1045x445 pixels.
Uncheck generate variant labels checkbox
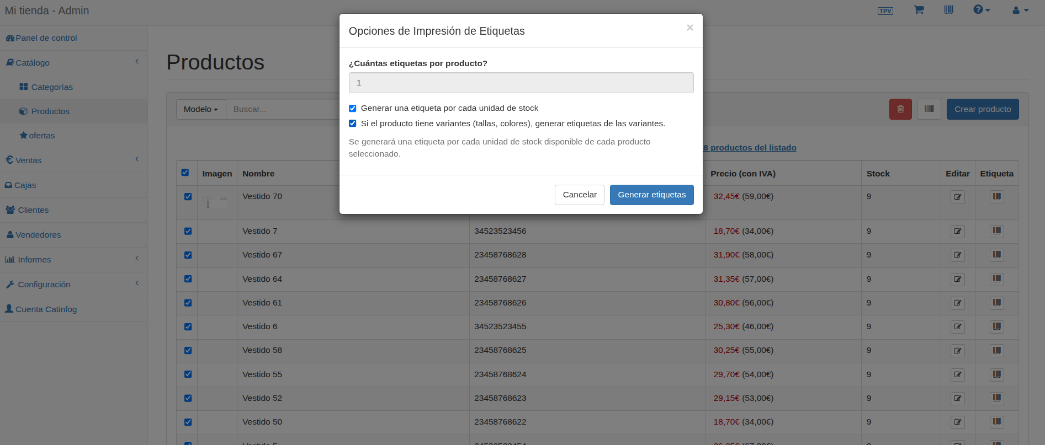[353, 124]
